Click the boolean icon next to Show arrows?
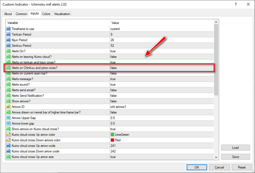The image size is (255, 173). click(x=8, y=101)
